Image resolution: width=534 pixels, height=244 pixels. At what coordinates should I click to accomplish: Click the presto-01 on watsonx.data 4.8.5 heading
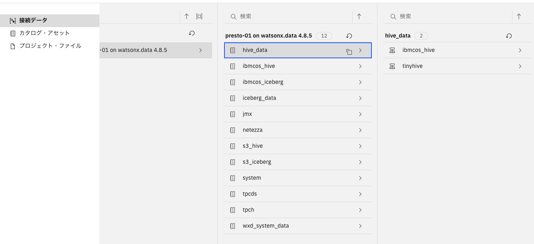click(x=268, y=36)
